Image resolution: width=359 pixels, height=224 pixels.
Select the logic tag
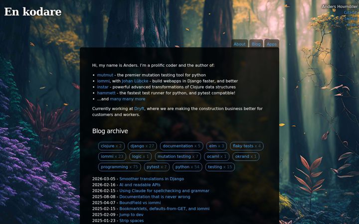pyautogui.click(x=140, y=156)
